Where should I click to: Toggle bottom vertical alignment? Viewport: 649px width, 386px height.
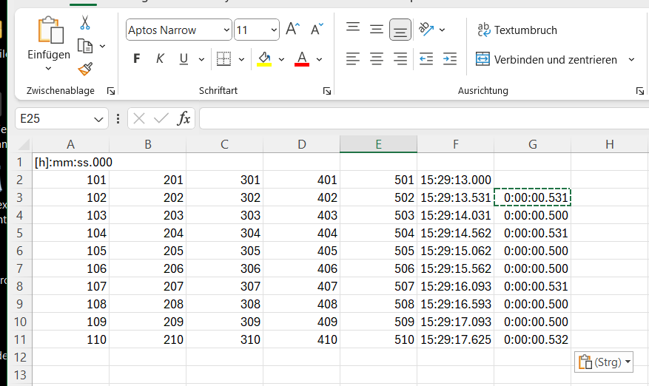point(400,30)
